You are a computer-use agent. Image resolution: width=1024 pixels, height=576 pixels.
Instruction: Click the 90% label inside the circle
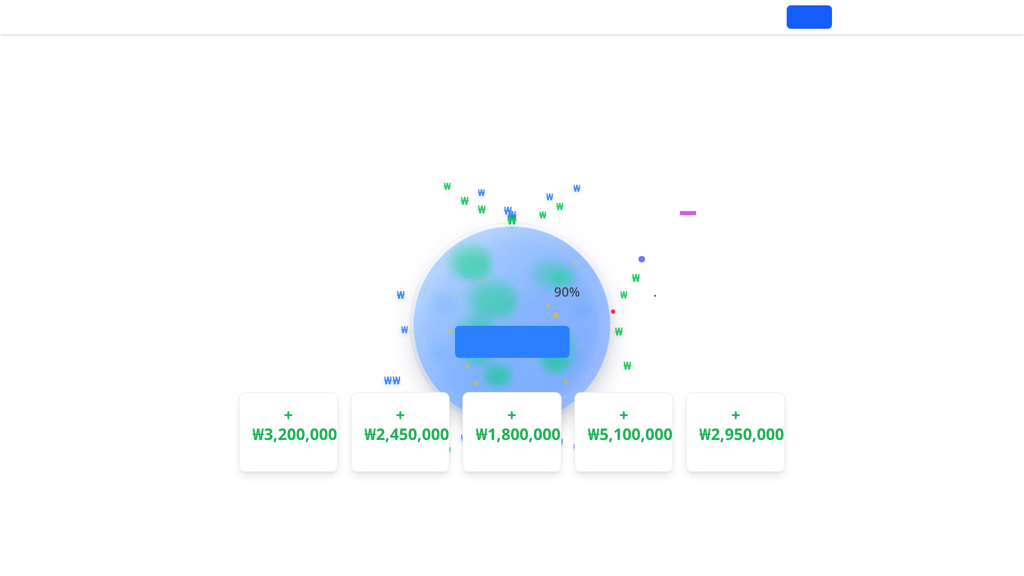[x=566, y=292]
